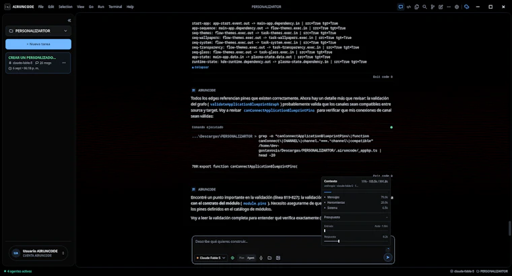This screenshot has height=276, width=512.
Task: Click the context usage progress bar
Action: [x=356, y=192]
